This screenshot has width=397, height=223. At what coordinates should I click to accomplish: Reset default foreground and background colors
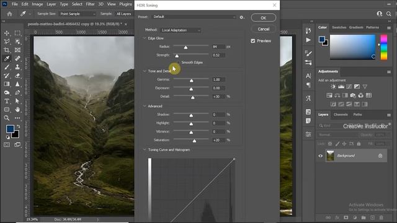pyautogui.click(x=8, y=138)
